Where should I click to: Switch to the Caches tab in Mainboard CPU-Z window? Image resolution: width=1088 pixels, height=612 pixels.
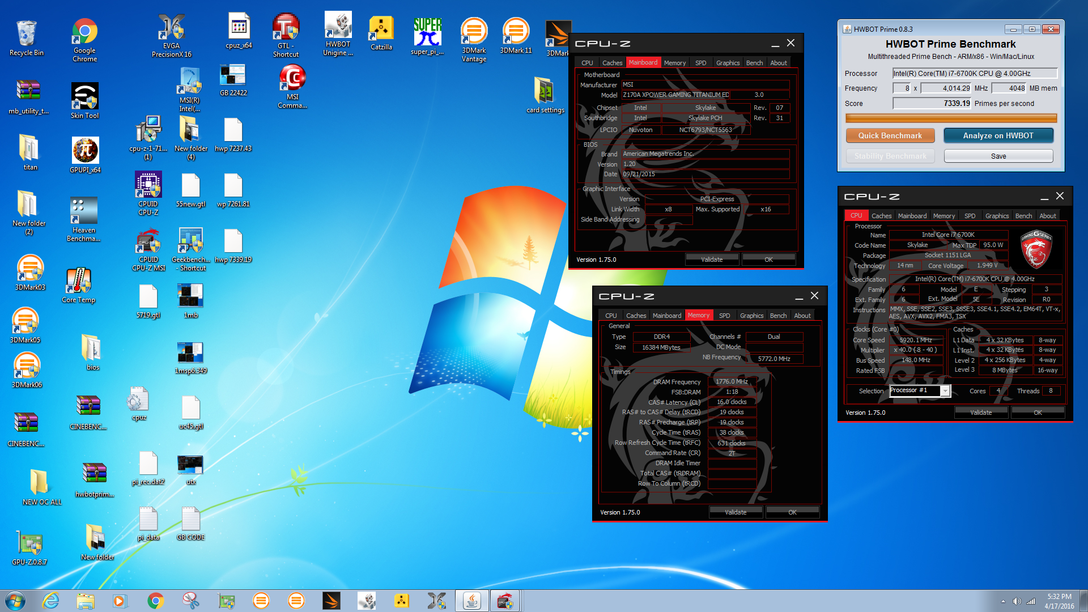pyautogui.click(x=612, y=63)
